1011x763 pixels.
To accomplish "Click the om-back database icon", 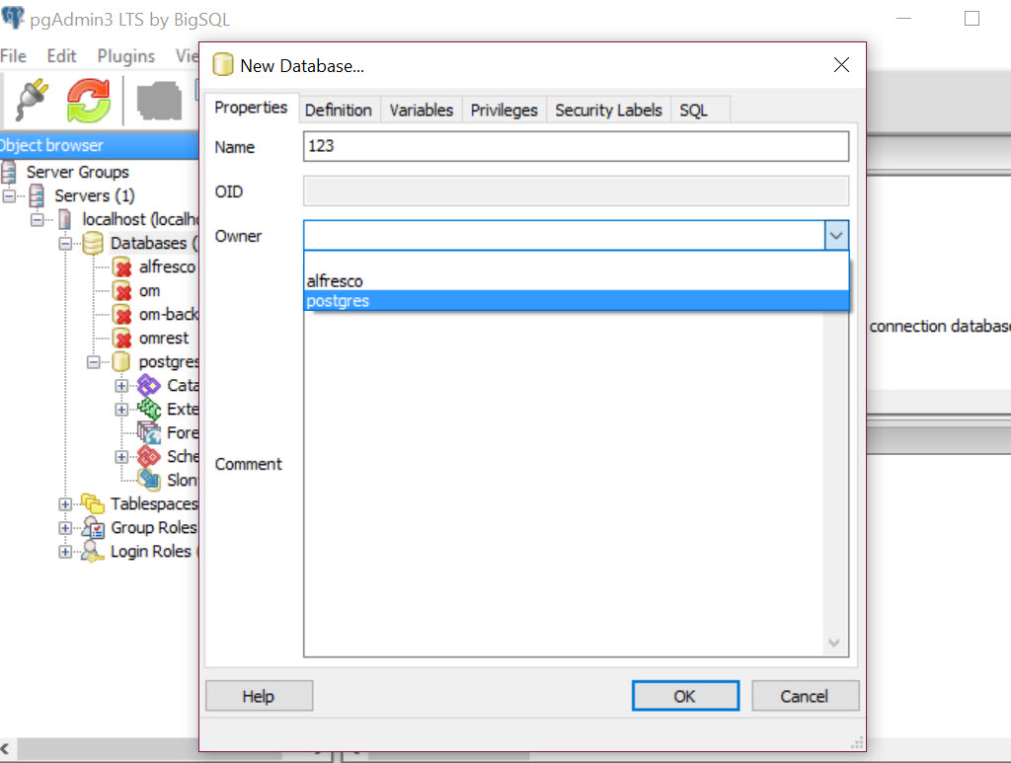I will [x=123, y=314].
